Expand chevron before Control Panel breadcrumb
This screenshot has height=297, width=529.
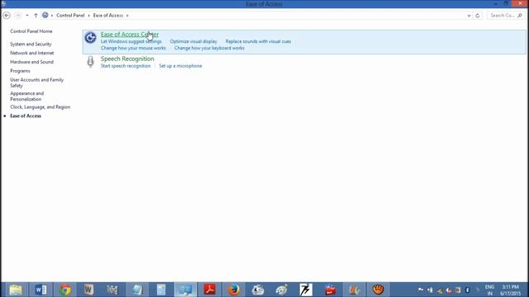pyautogui.click(x=52, y=16)
